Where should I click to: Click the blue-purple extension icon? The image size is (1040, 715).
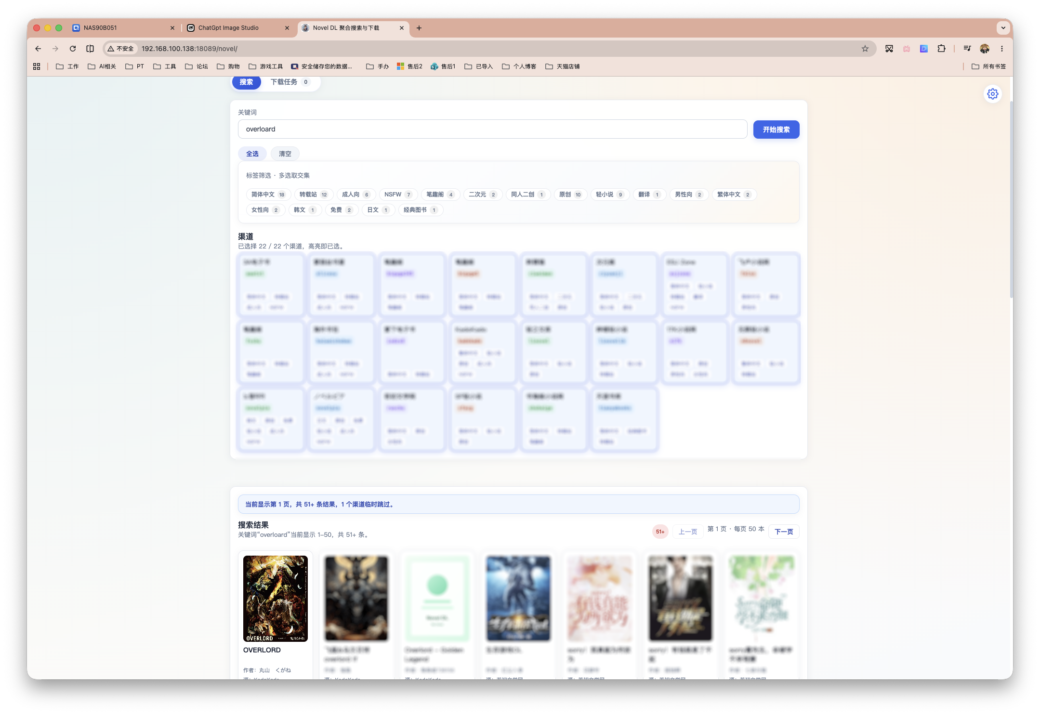pos(924,49)
